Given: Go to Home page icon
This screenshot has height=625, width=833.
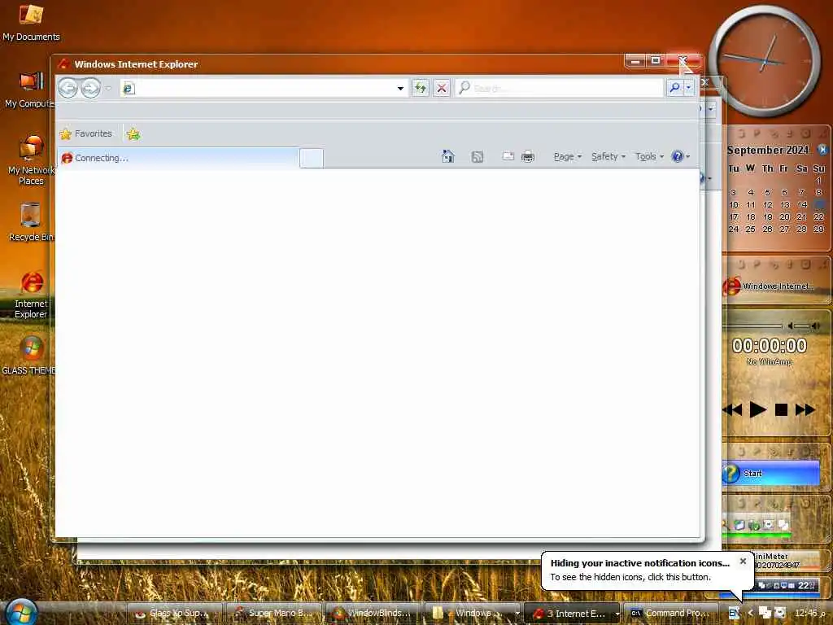Looking at the screenshot, I should point(448,156).
